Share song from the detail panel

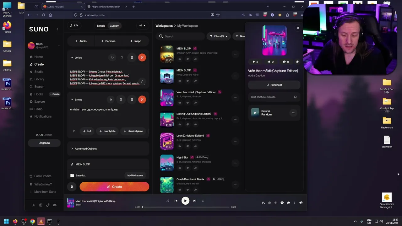point(297,62)
